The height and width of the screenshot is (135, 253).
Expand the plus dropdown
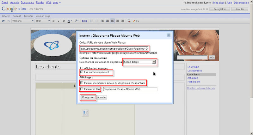coord(57,3)
